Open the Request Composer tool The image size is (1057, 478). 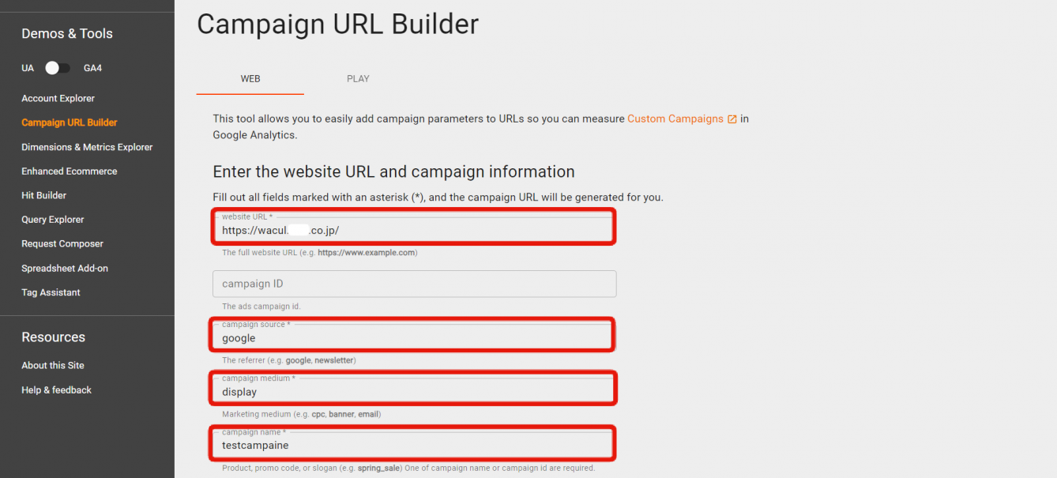62,244
